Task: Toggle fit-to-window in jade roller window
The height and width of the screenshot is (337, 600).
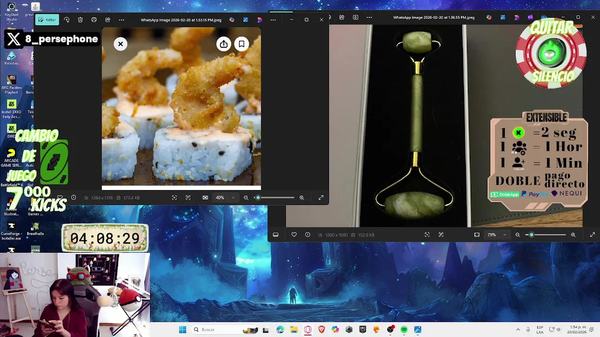Action: [477, 234]
